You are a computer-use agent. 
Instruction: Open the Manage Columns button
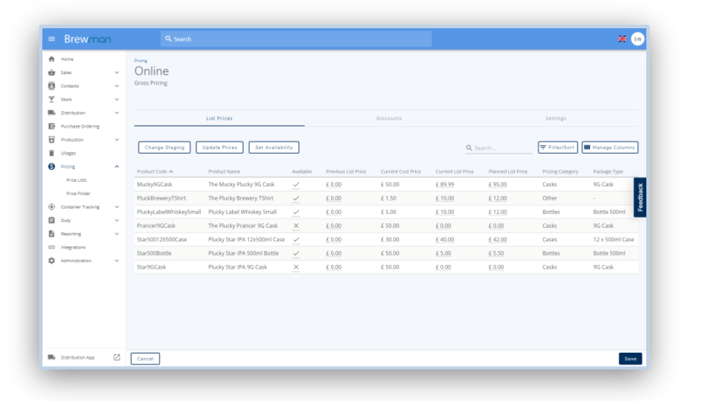[x=610, y=147]
